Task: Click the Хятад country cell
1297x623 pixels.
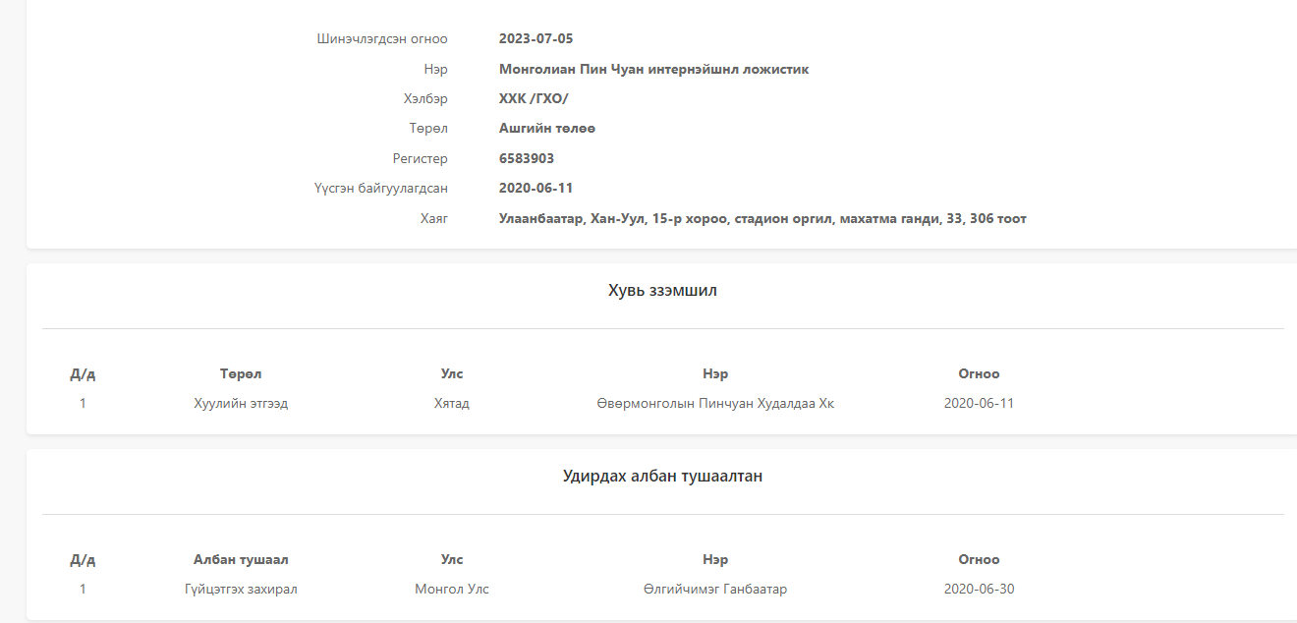Action: [x=452, y=403]
